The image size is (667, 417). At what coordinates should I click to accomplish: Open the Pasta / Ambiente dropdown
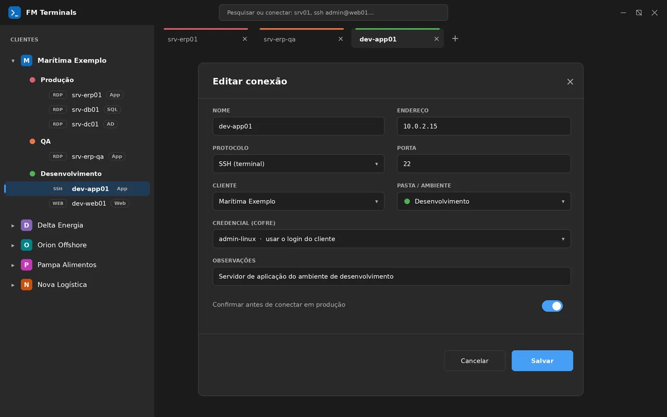pos(484,201)
